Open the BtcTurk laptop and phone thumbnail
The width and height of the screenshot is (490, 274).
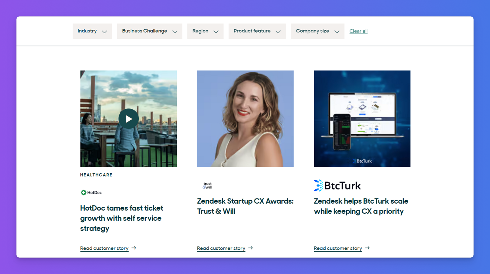362,119
